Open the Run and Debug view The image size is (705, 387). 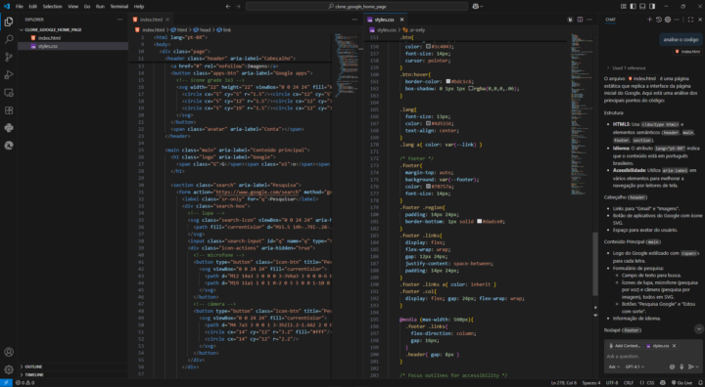(x=9, y=75)
